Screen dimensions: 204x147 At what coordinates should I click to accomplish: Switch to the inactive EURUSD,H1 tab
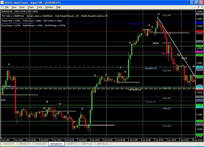click(40, 144)
